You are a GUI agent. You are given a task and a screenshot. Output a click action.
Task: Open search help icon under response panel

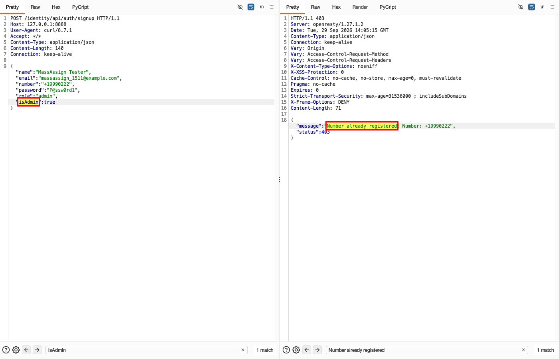click(x=286, y=350)
